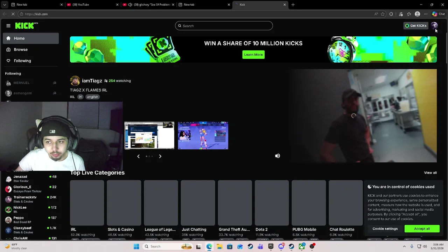Open the IRL category card
Image resolution: width=448 pixels, height=252 pixels.
click(87, 203)
